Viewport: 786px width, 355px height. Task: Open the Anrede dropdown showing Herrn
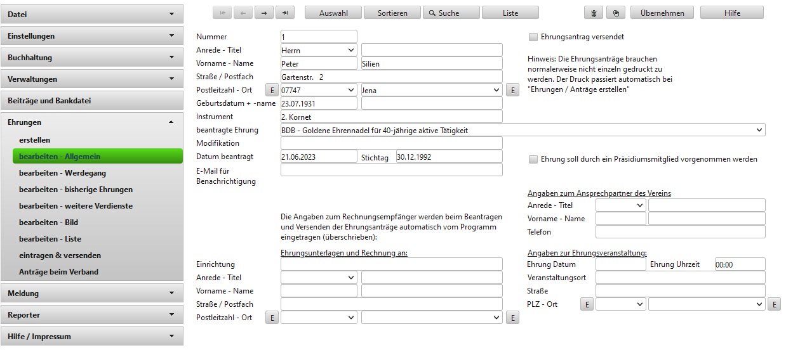tap(319, 50)
